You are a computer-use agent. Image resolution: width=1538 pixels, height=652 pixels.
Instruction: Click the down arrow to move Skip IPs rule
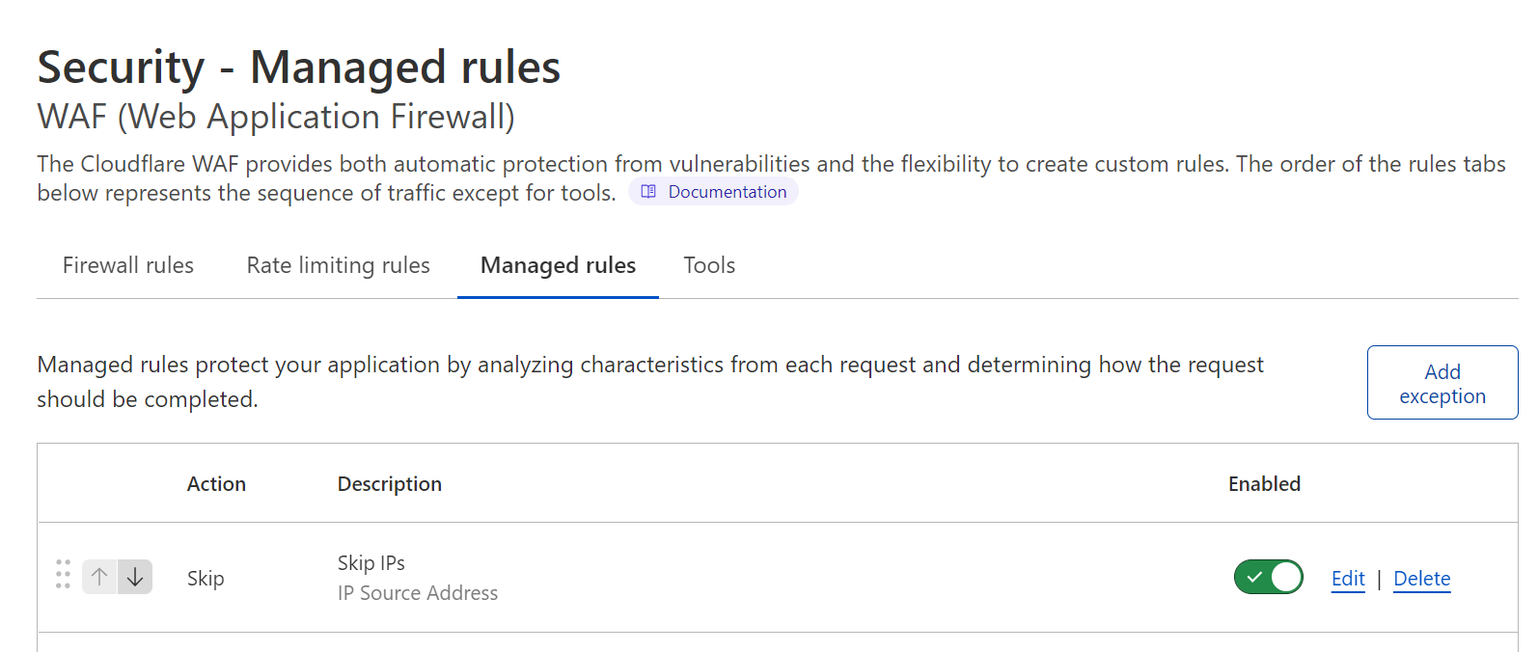134,576
